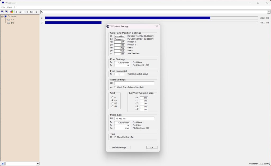
Task: Click OK in settings dialog
Action: tap(152, 147)
